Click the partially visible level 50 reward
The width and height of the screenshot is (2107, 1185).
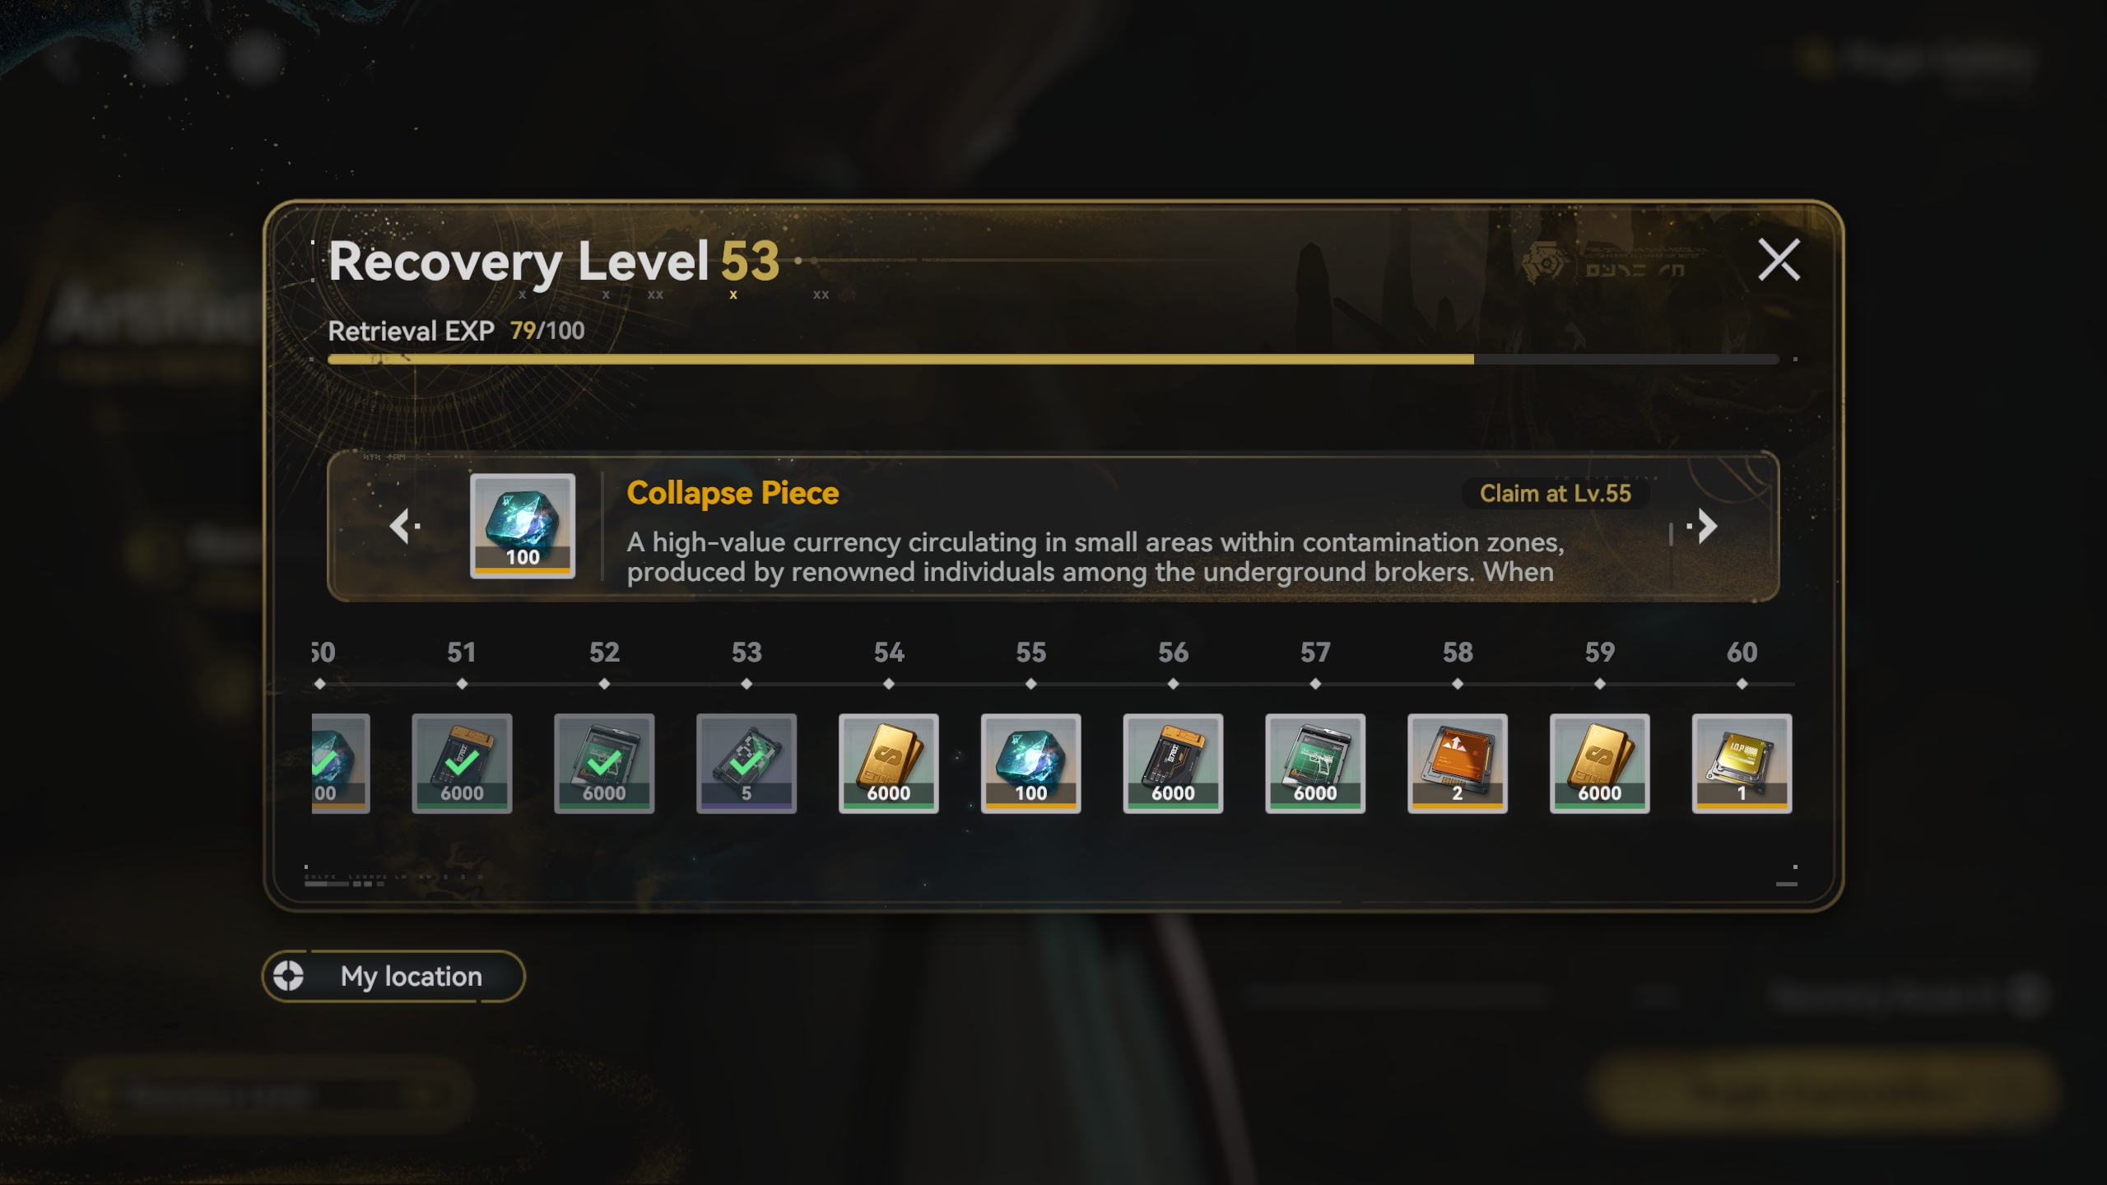(341, 763)
